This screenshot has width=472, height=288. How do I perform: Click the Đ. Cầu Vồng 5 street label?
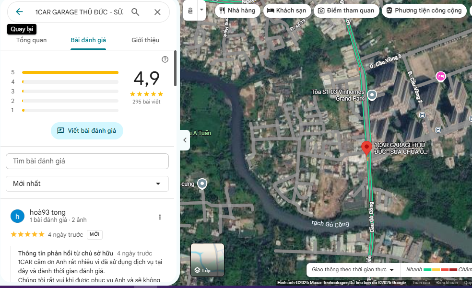(x=386, y=61)
